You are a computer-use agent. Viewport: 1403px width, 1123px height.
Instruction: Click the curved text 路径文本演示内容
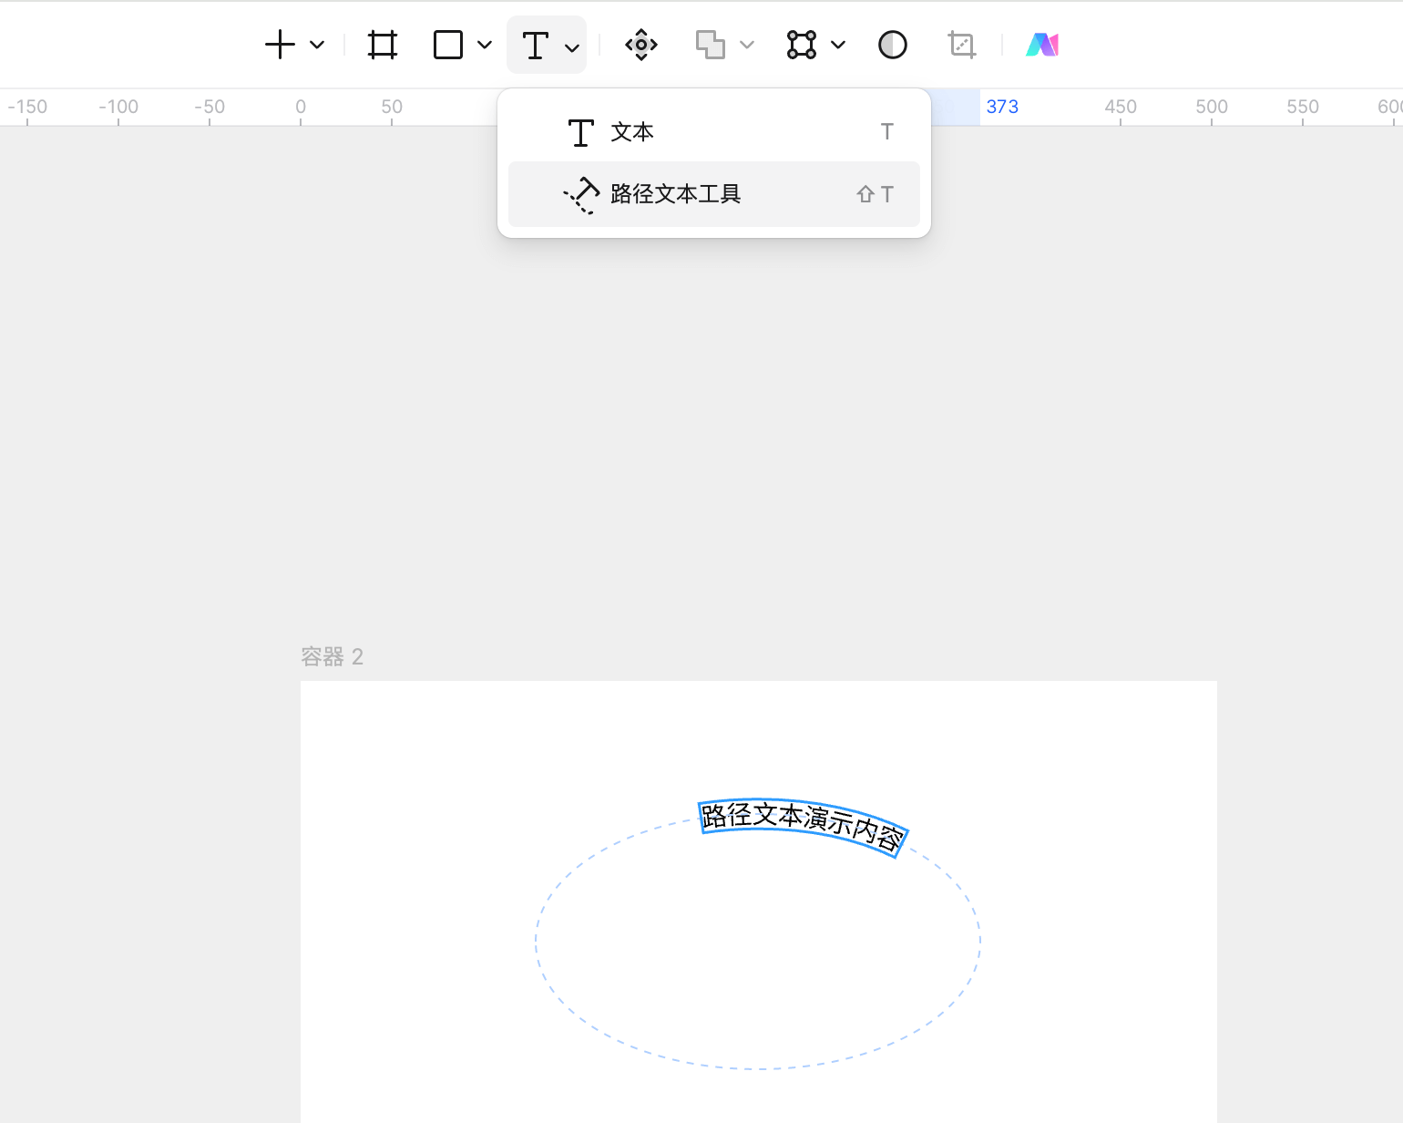pyautogui.click(x=802, y=826)
